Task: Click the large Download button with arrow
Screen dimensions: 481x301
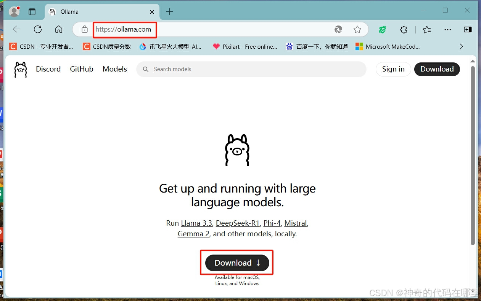Action: [x=237, y=263]
